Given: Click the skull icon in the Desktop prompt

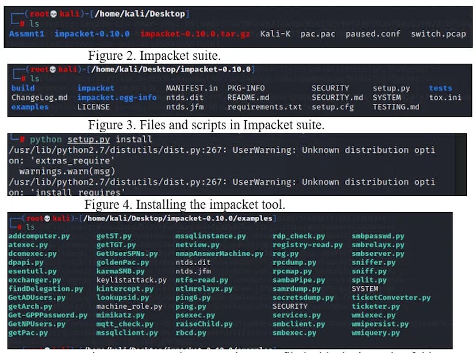Looking at the screenshot, I should tap(53, 13).
